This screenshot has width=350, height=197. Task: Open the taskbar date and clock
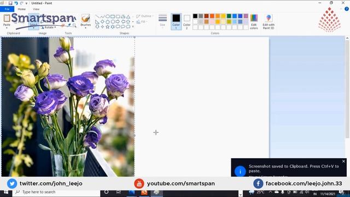coord(328,193)
